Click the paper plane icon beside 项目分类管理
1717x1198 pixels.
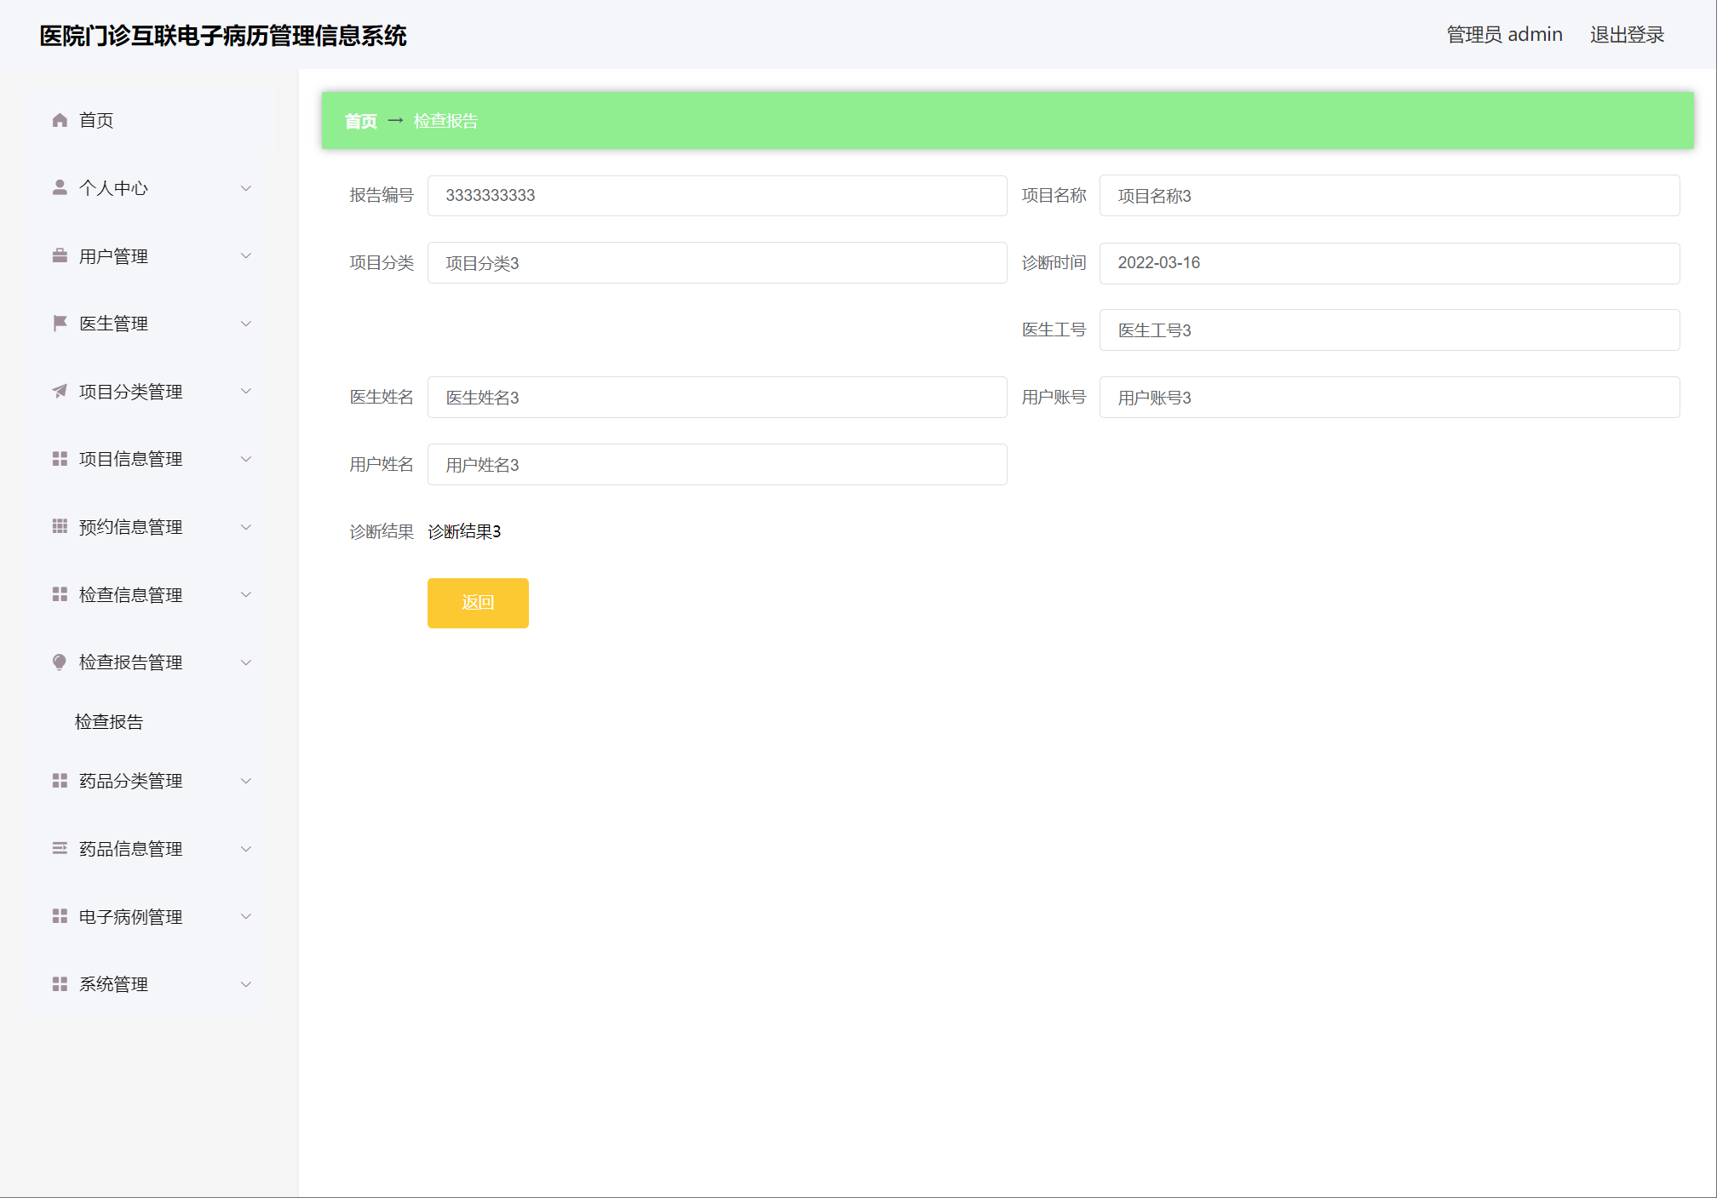click(60, 391)
